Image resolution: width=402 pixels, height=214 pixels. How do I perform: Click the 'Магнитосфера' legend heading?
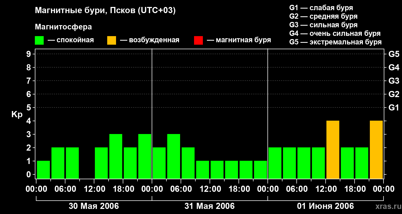coord(64,27)
